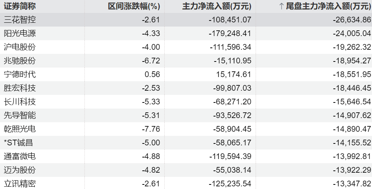Click the 证券简称 column header

20,6
